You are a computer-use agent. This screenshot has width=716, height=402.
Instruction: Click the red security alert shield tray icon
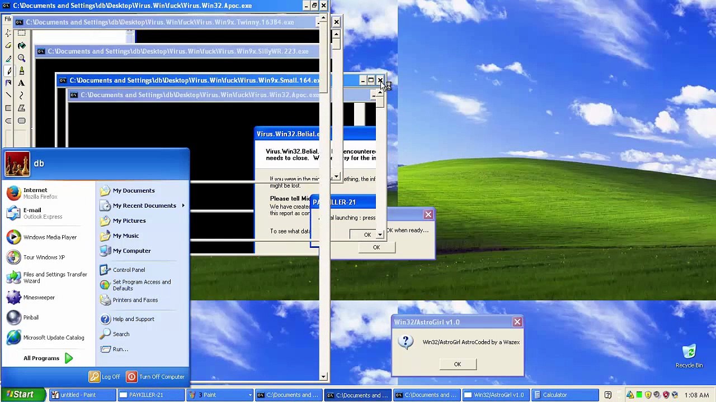tap(666, 395)
